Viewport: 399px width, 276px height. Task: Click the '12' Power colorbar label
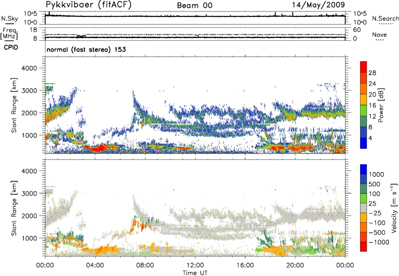[372, 117]
